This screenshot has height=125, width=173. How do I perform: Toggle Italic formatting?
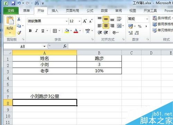(x=37, y=31)
